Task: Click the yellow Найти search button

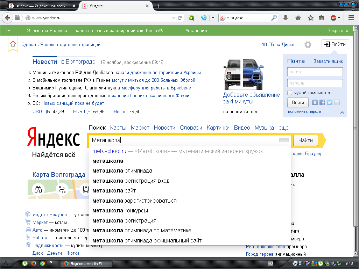Action: (305, 140)
